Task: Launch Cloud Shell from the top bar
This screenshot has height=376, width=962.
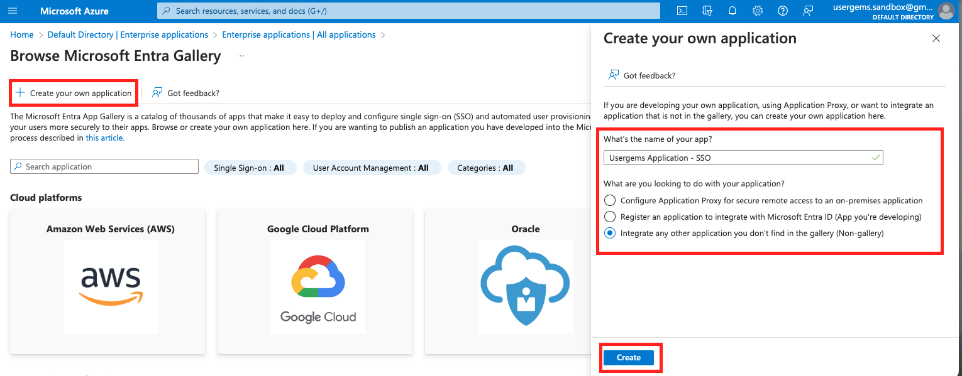Action: pos(682,11)
